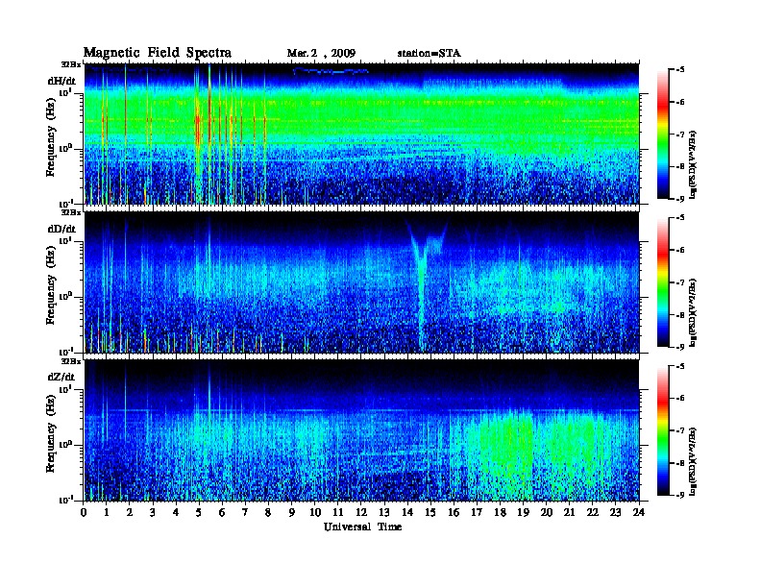Click hour 3 tick label on time axis
The height and width of the screenshot is (588, 761).
[153, 512]
